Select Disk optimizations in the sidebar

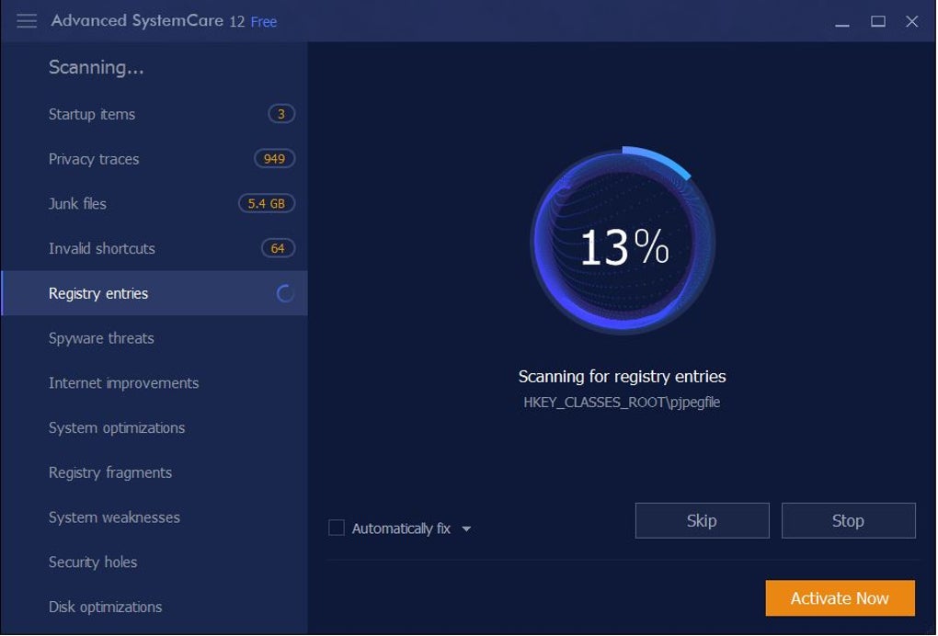click(154, 608)
